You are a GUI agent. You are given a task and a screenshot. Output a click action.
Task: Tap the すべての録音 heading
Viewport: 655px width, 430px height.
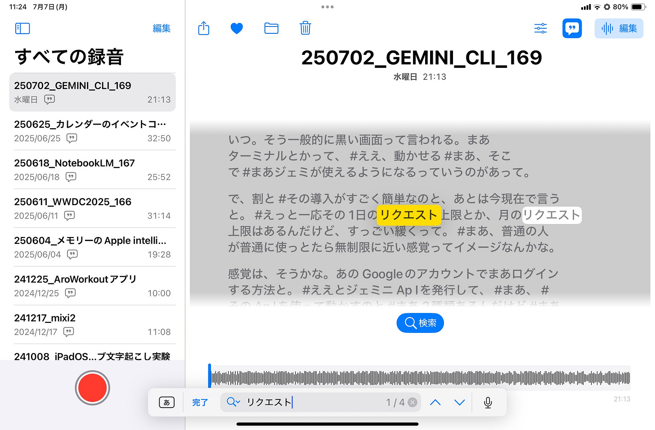(69, 57)
